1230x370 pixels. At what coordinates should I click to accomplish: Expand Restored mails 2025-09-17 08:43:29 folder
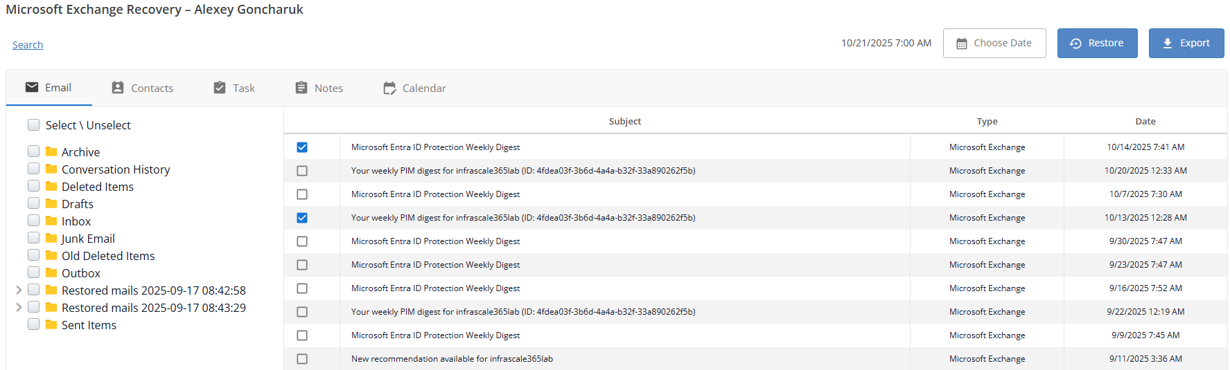pyautogui.click(x=19, y=307)
